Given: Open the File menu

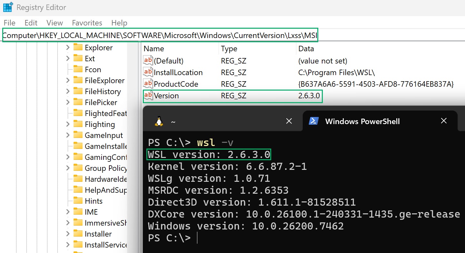Looking at the screenshot, I should 9,23.
